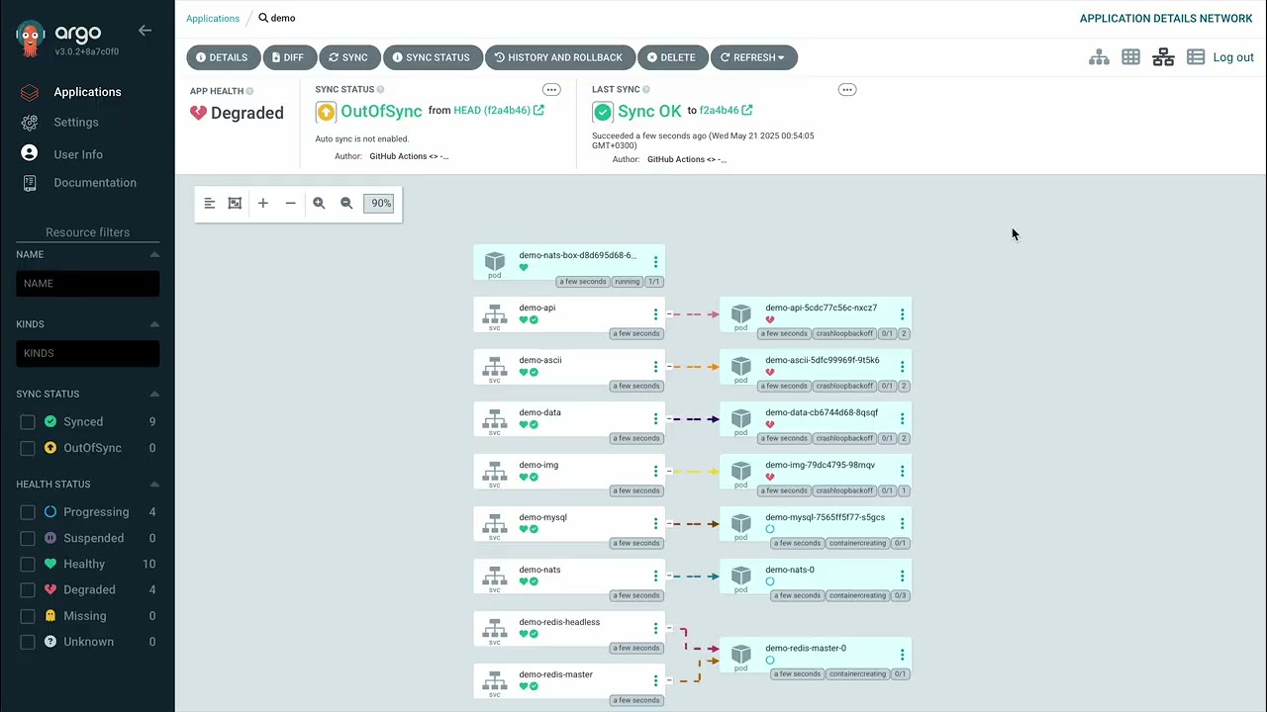Click the group-nodes icon in graph toolbar

coord(235,203)
